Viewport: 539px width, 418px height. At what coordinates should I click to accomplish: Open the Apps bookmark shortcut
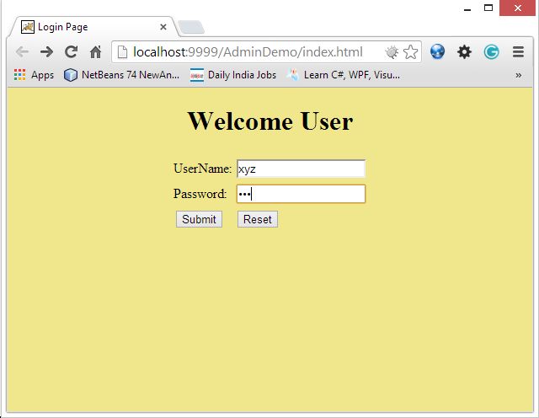pos(34,75)
